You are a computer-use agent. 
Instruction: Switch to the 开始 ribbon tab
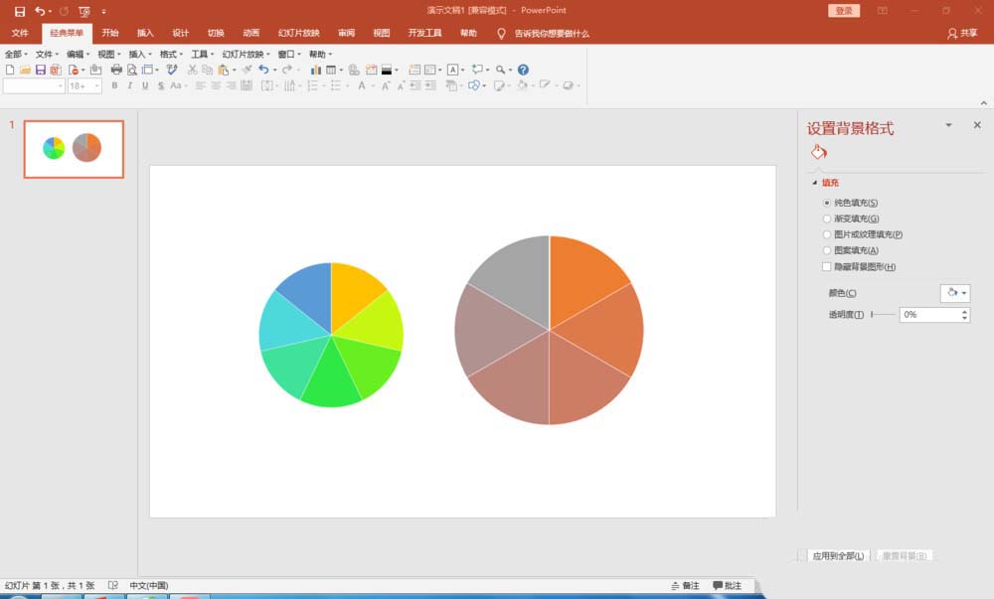(x=110, y=33)
